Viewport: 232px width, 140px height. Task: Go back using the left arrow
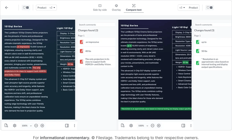(7, 8)
